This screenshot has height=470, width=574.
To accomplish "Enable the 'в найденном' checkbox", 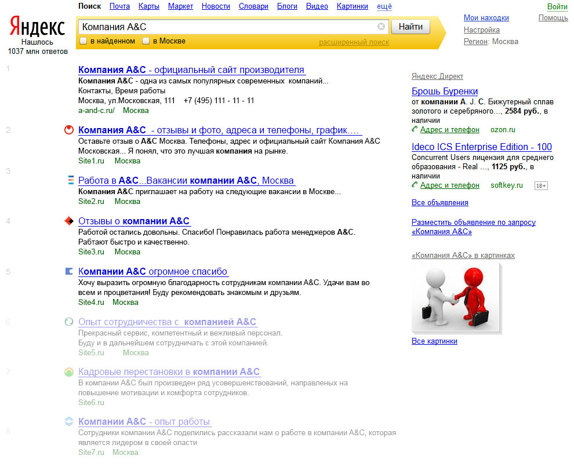I will point(83,41).
